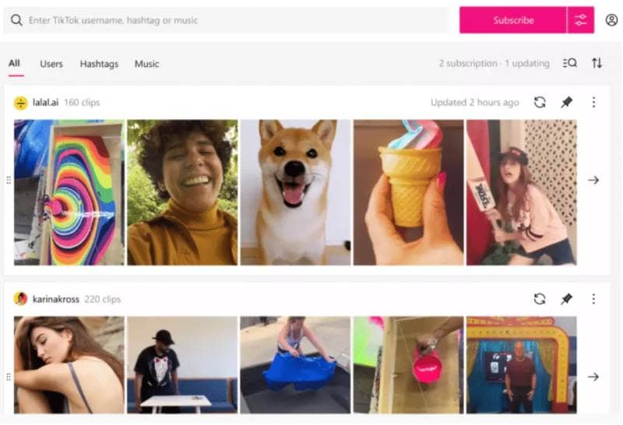Image resolution: width=623 pixels, height=425 pixels.
Task: Open the ice cream cone clip
Action: pos(408,192)
